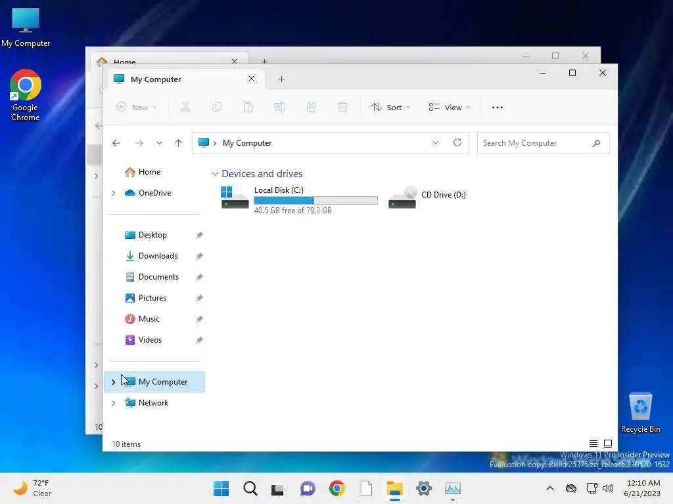Open Search from the taskbar
This screenshot has width=673, height=504.
click(x=250, y=488)
